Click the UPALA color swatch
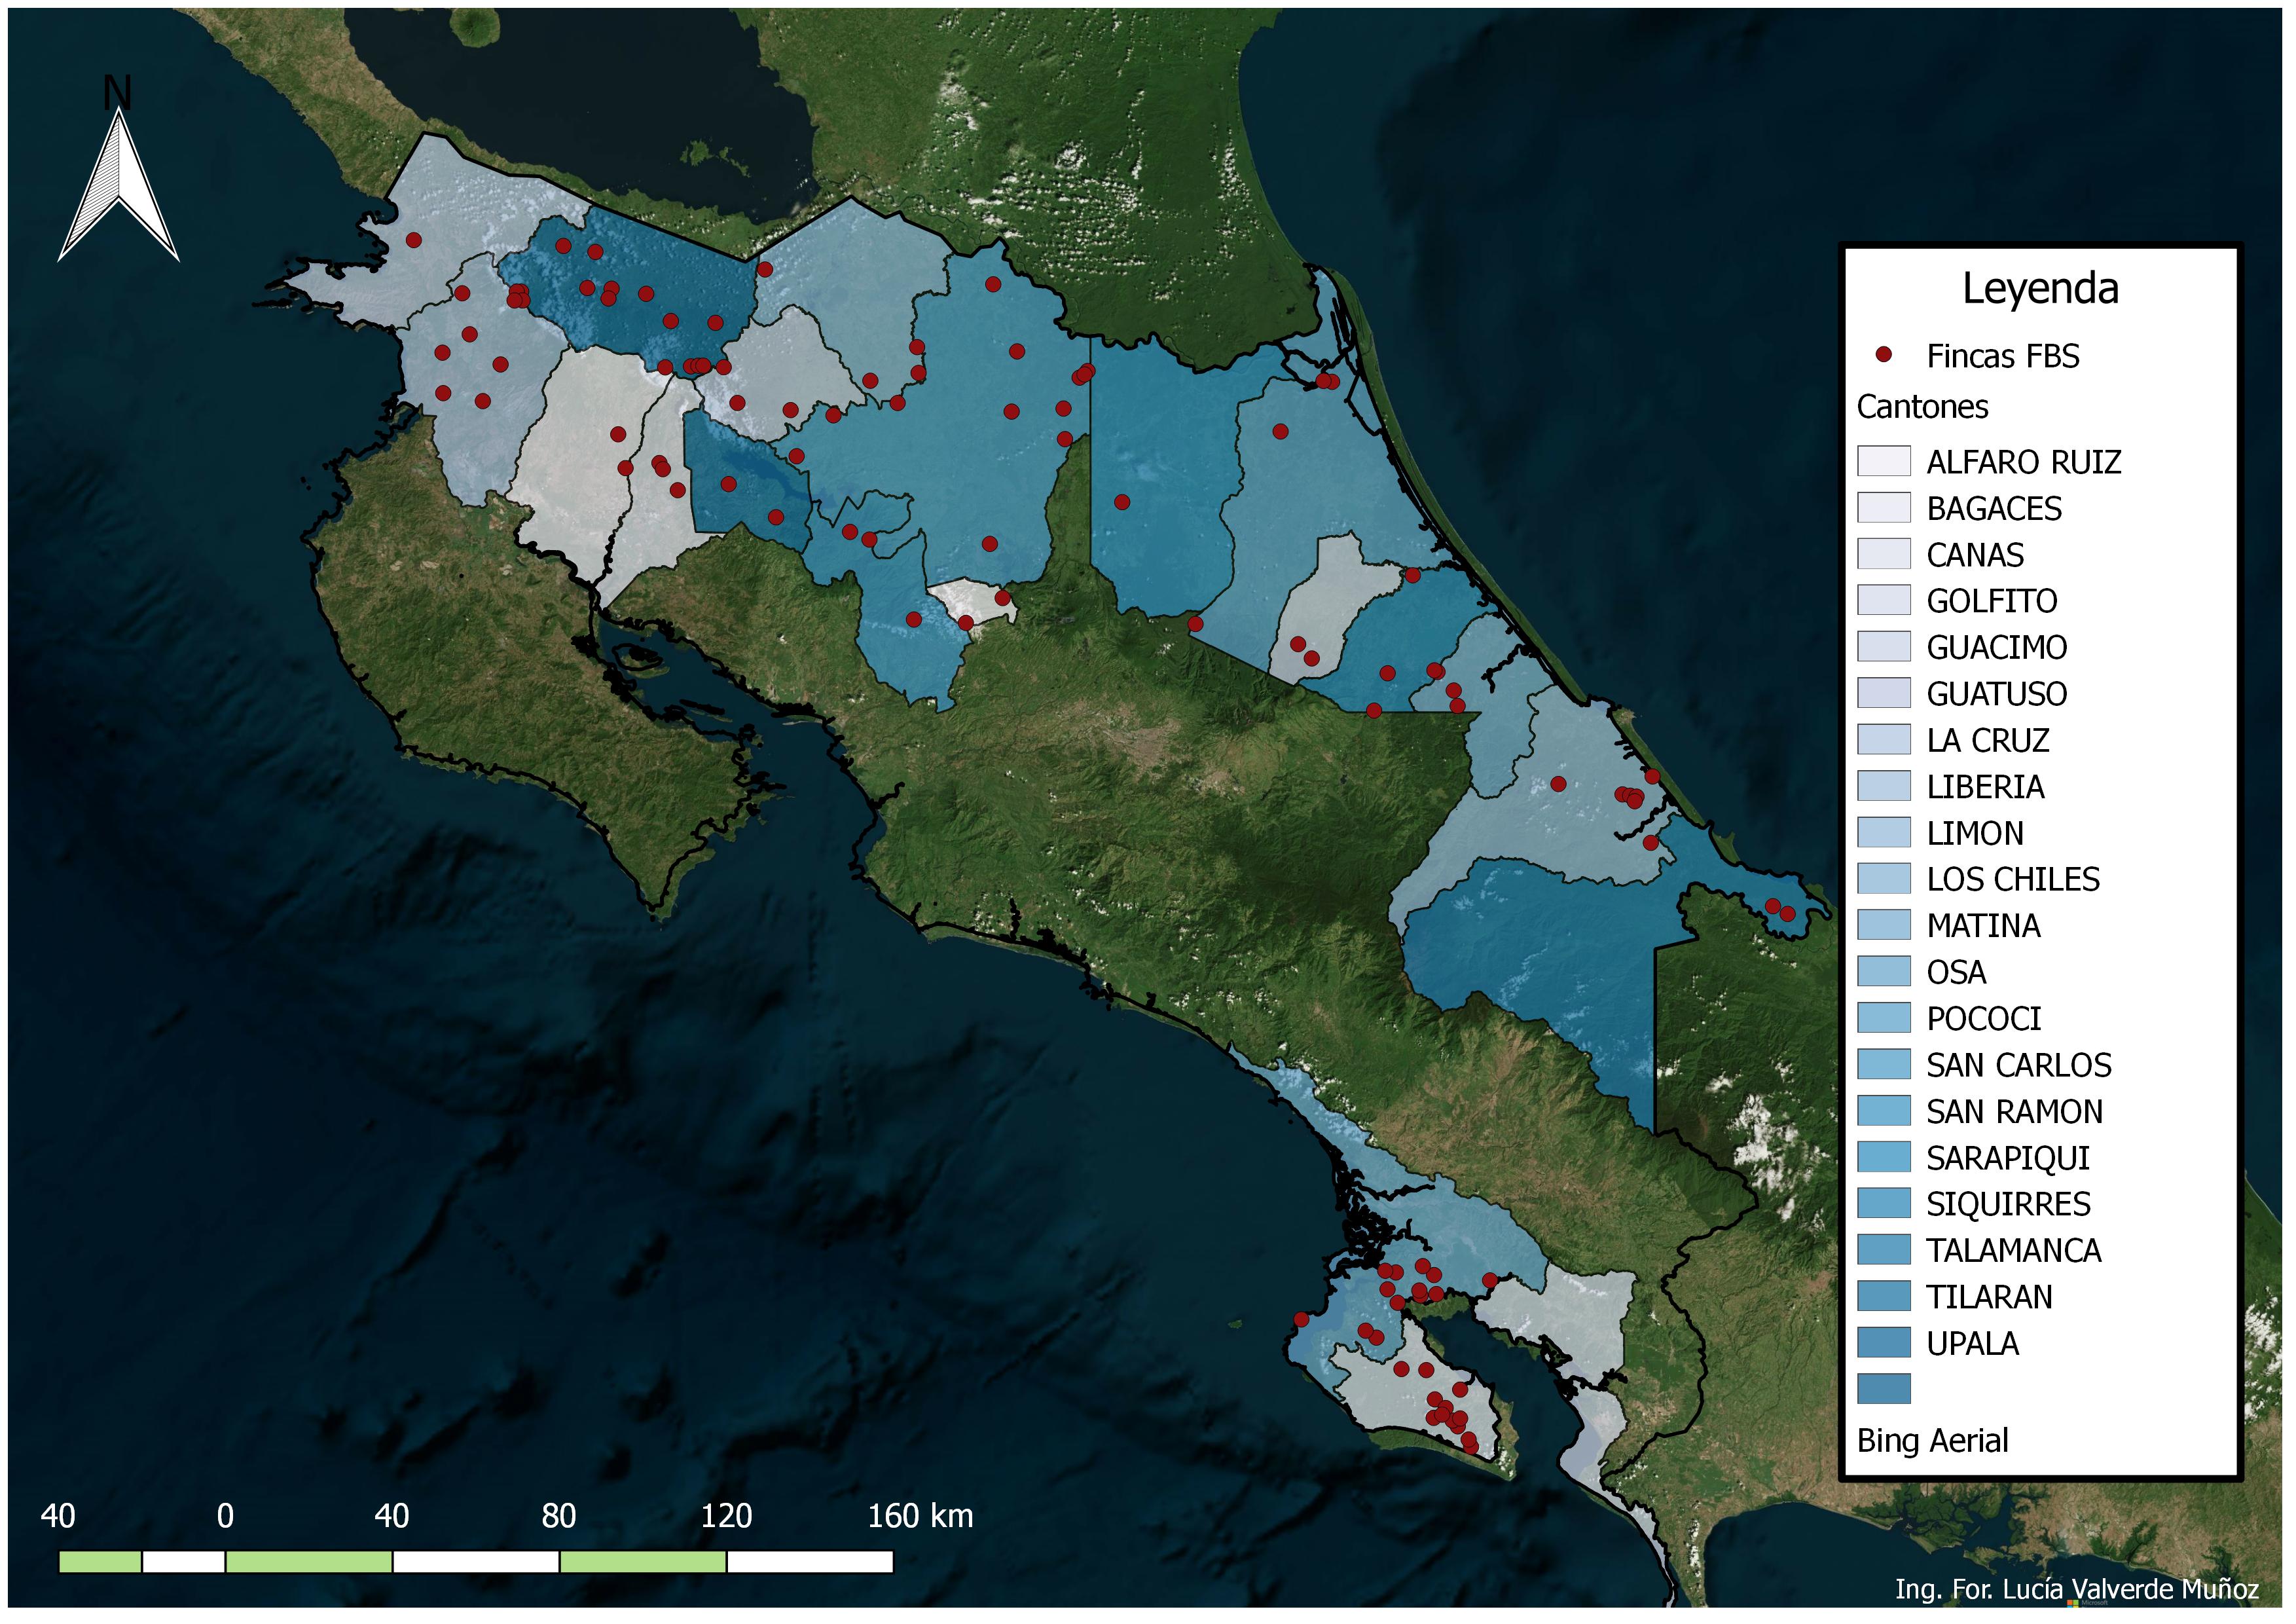Viewport: 2296px width, 1624px height. pos(1883,1343)
